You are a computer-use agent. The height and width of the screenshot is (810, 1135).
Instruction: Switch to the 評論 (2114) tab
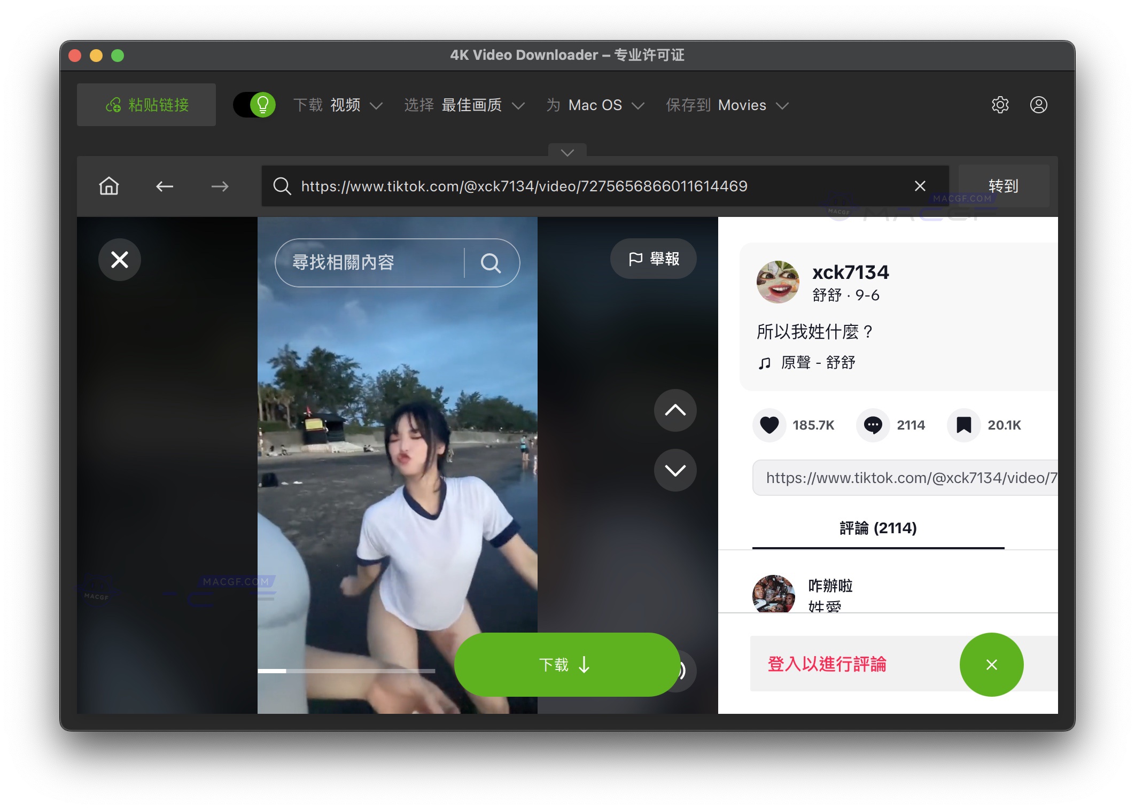coord(878,528)
